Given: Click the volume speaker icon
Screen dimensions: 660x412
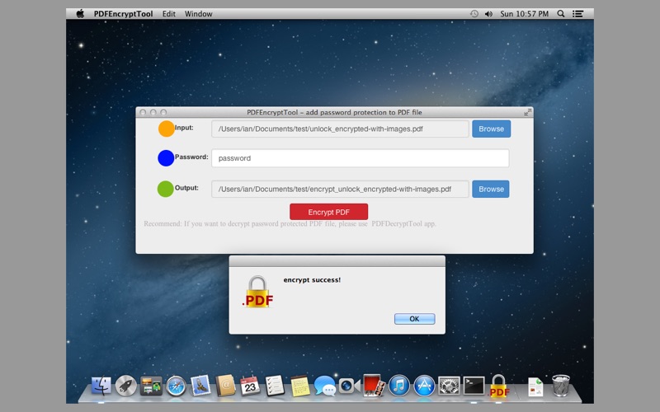Looking at the screenshot, I should click(x=488, y=14).
